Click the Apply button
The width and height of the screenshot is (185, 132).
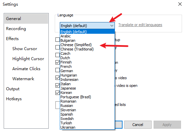[x=167, y=125]
